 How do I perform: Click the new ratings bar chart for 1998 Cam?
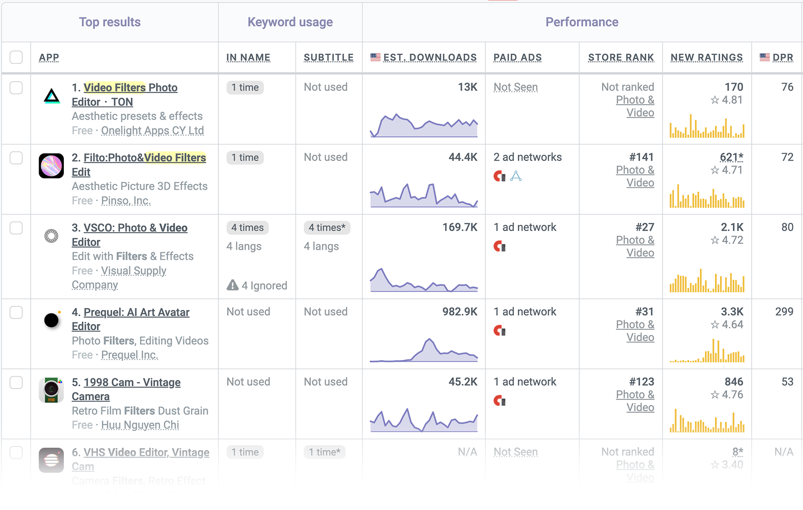click(707, 420)
